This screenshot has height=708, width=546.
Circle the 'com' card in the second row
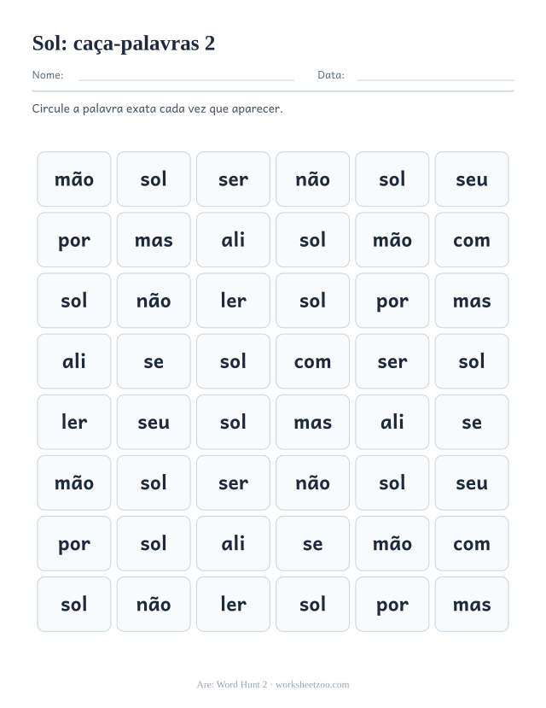(472, 240)
